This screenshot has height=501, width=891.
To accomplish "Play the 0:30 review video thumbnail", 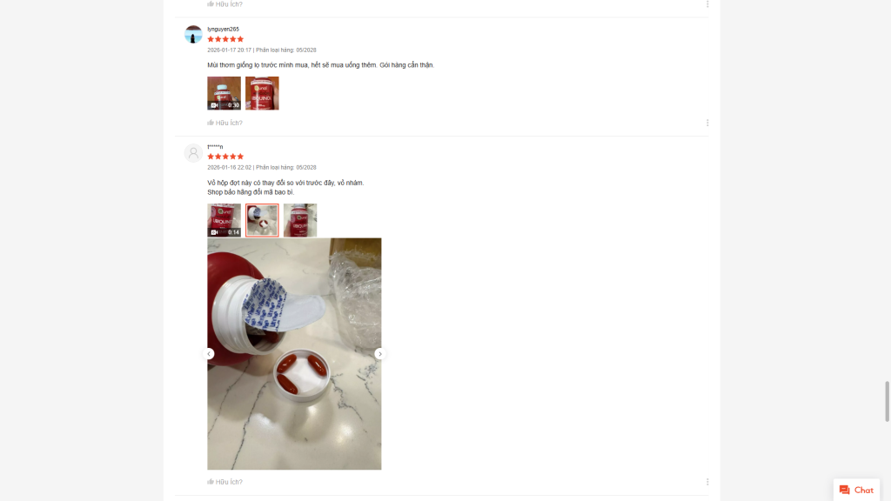I will (x=224, y=93).
